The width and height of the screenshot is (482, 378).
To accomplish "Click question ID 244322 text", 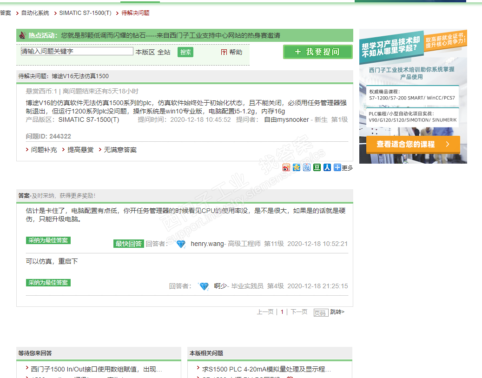I will [x=48, y=136].
